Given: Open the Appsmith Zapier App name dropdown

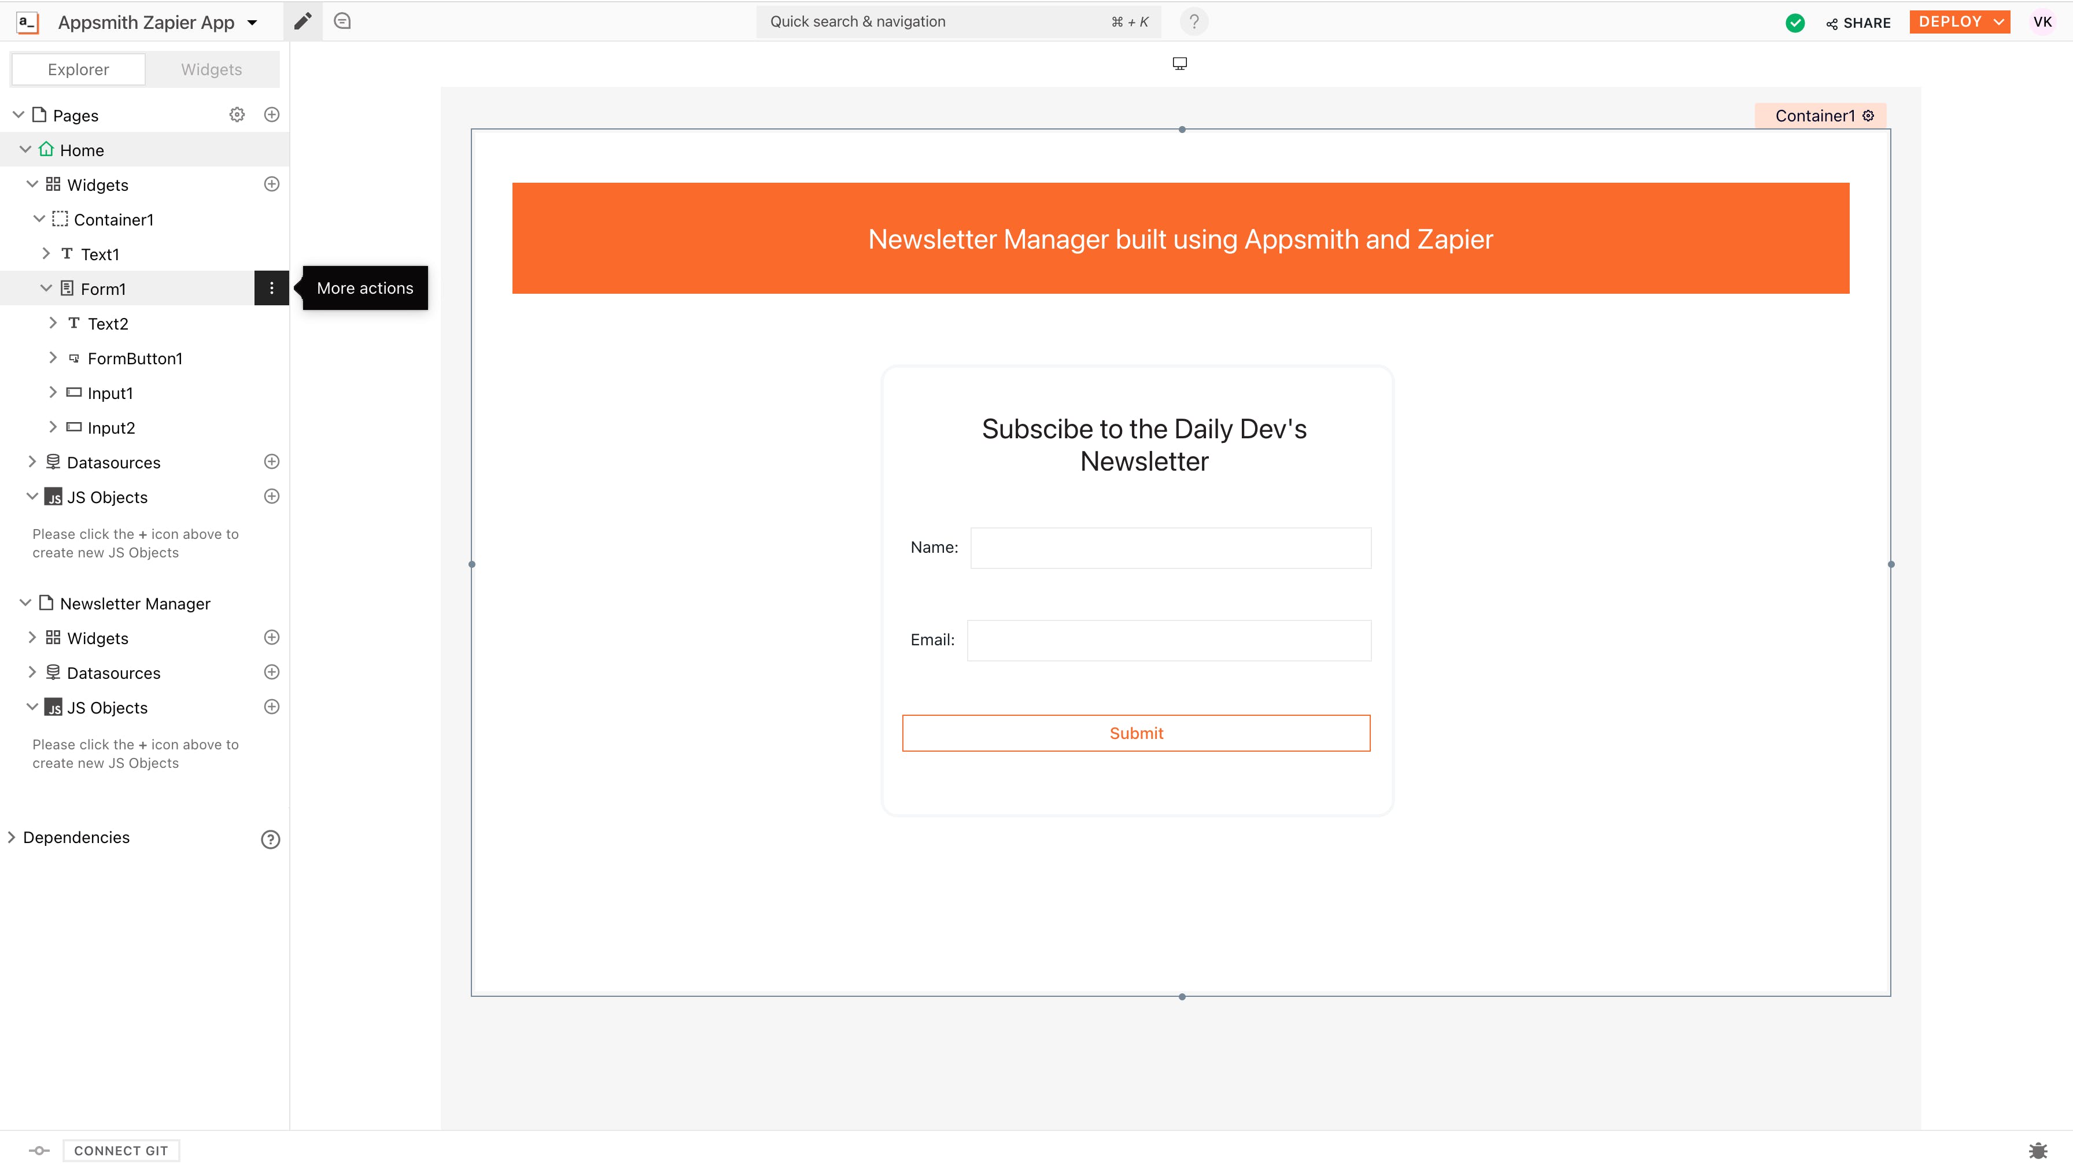Looking at the screenshot, I should (253, 23).
